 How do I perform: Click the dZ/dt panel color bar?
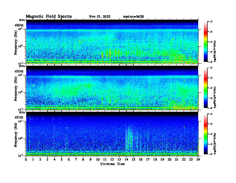click(x=206, y=134)
